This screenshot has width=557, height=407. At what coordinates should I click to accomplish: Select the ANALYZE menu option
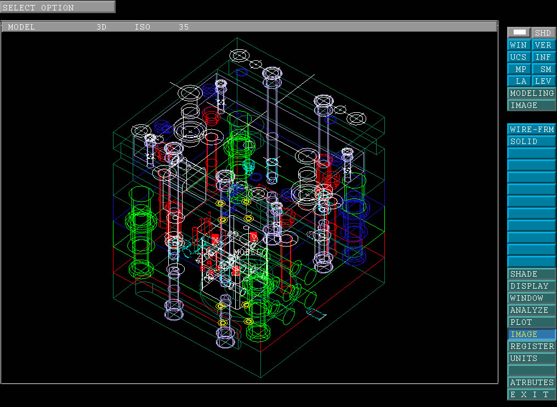531,310
